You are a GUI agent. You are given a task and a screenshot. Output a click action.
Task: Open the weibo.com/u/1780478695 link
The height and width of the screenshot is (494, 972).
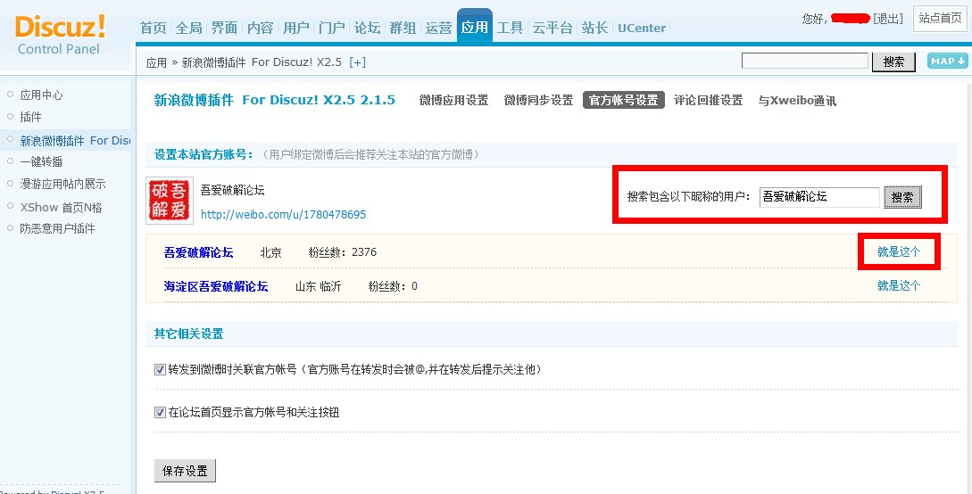(283, 215)
